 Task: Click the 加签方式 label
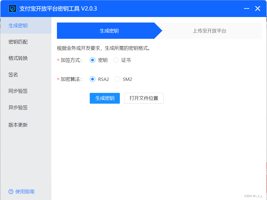(71, 60)
